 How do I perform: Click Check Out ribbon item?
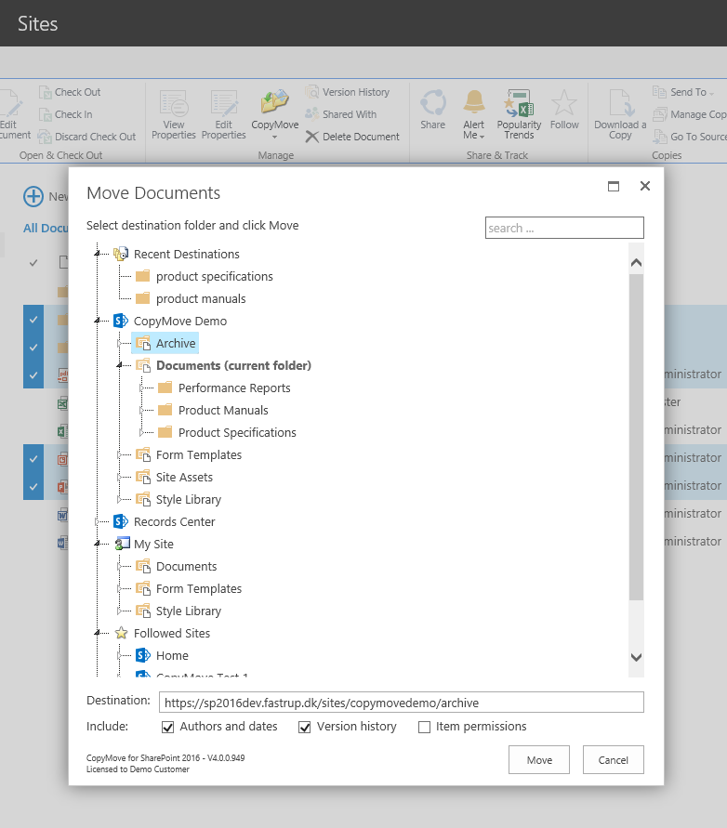click(x=70, y=92)
